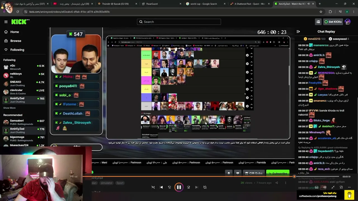
Task: Open the Kick hamburger menu
Action: 6,22
